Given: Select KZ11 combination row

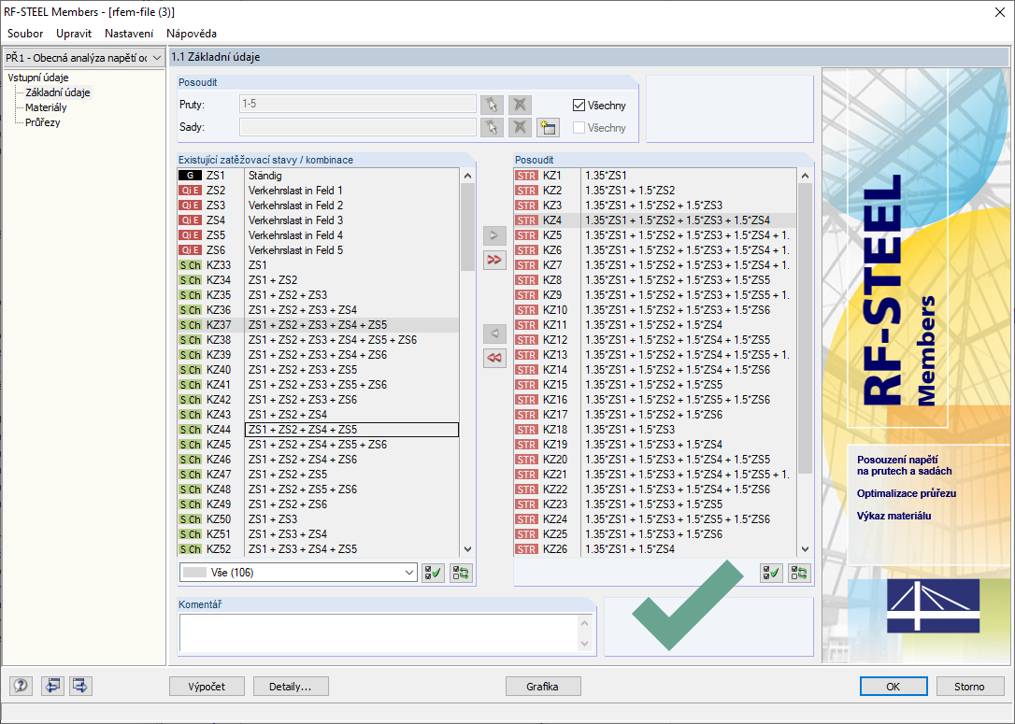Looking at the screenshot, I should click(655, 325).
